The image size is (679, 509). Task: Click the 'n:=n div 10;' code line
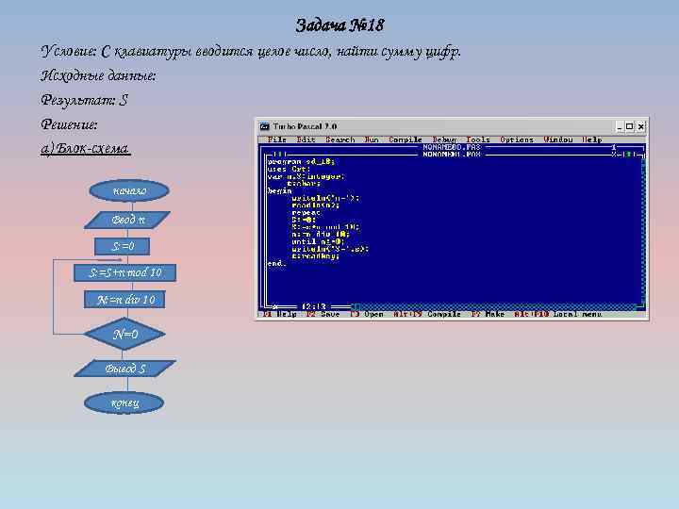321,234
